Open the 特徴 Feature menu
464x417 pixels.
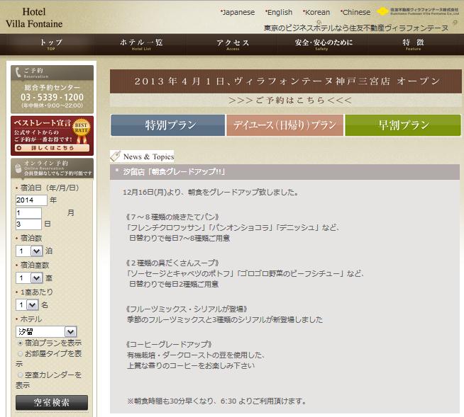[x=413, y=45]
